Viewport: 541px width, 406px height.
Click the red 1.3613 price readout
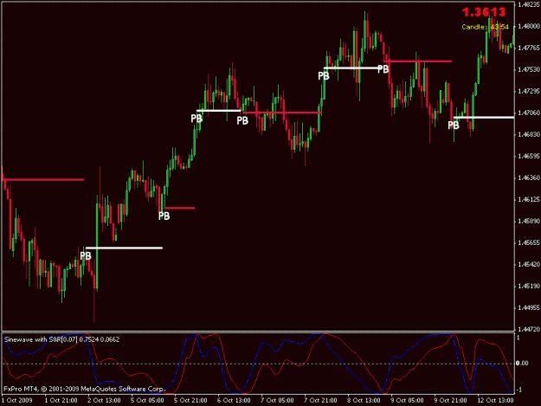click(x=484, y=12)
